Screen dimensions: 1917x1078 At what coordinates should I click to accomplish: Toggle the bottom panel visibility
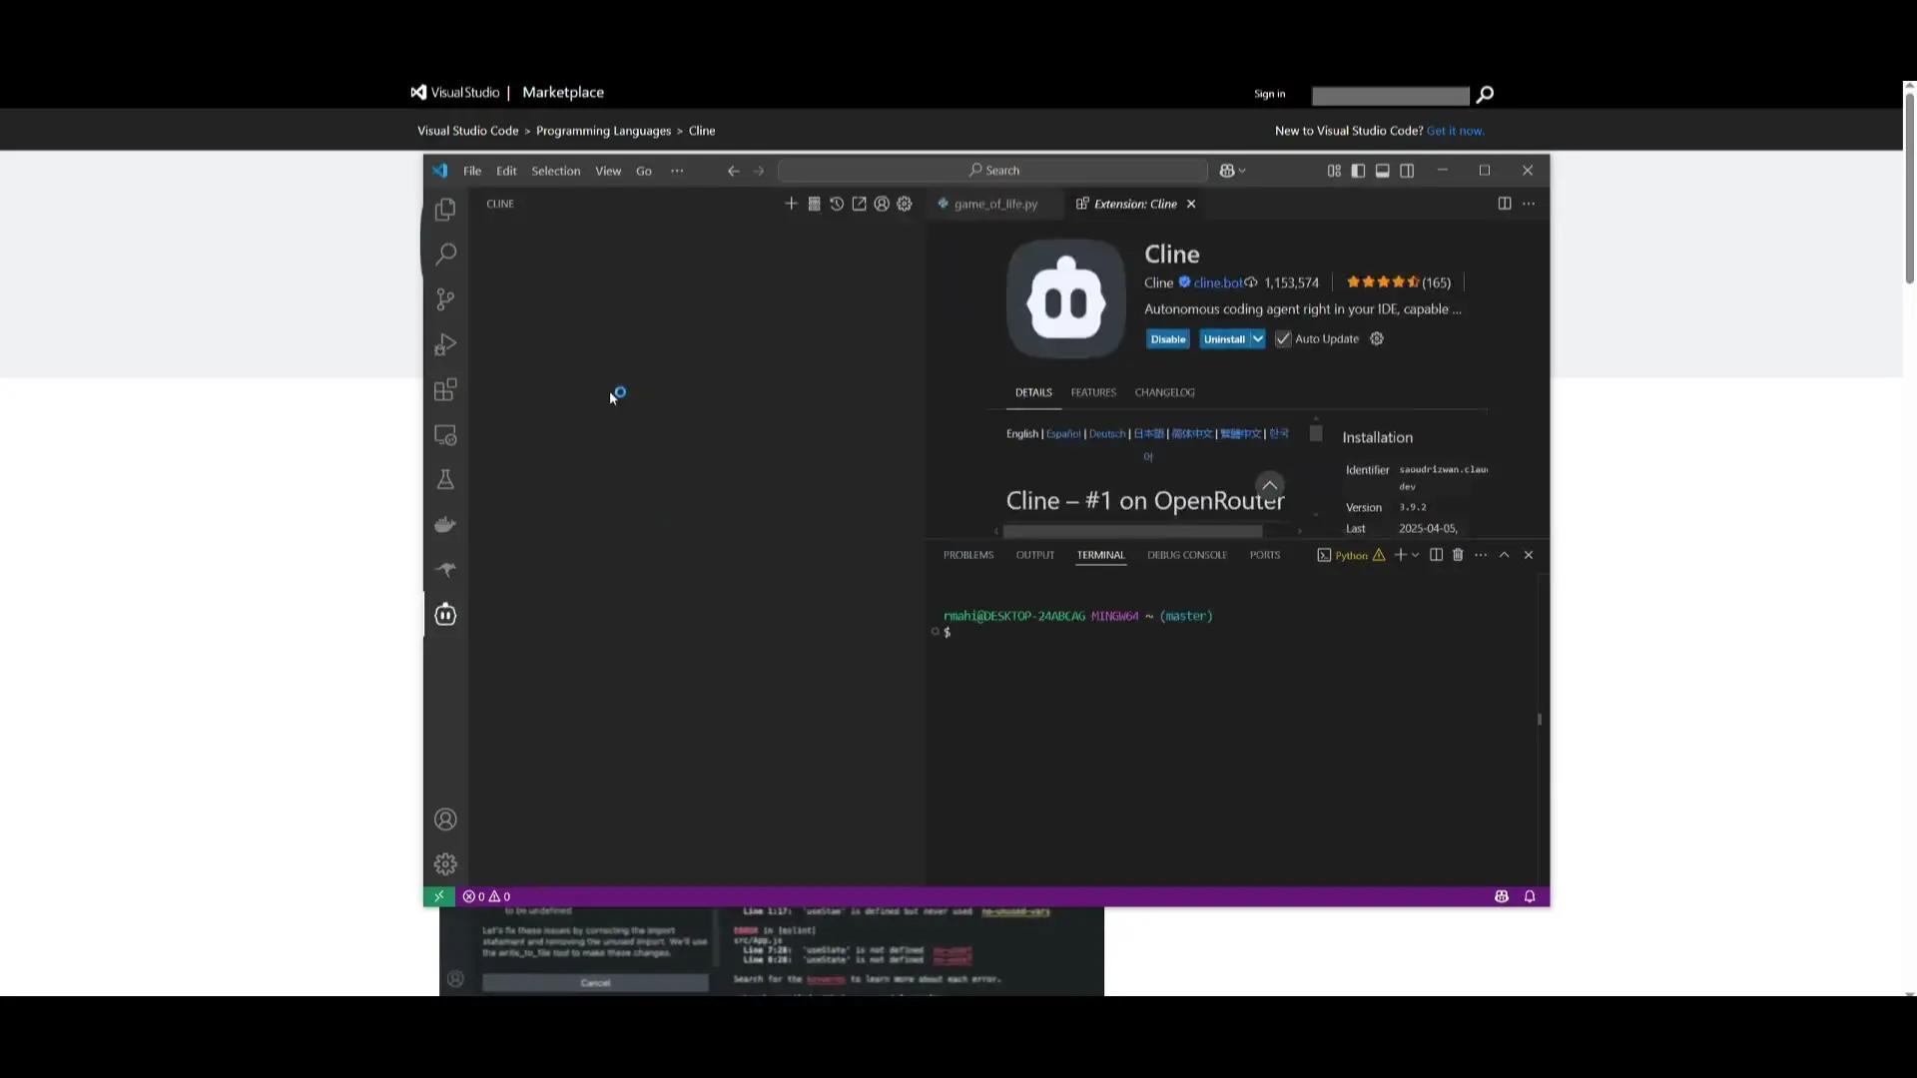tap(1383, 171)
